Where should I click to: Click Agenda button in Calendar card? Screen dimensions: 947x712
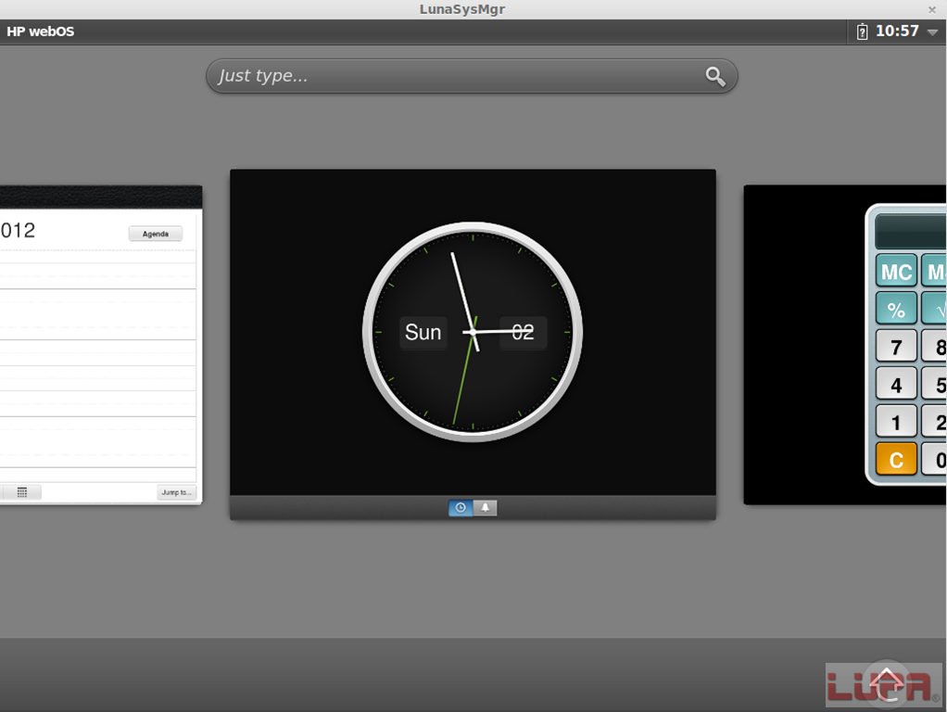[156, 234]
